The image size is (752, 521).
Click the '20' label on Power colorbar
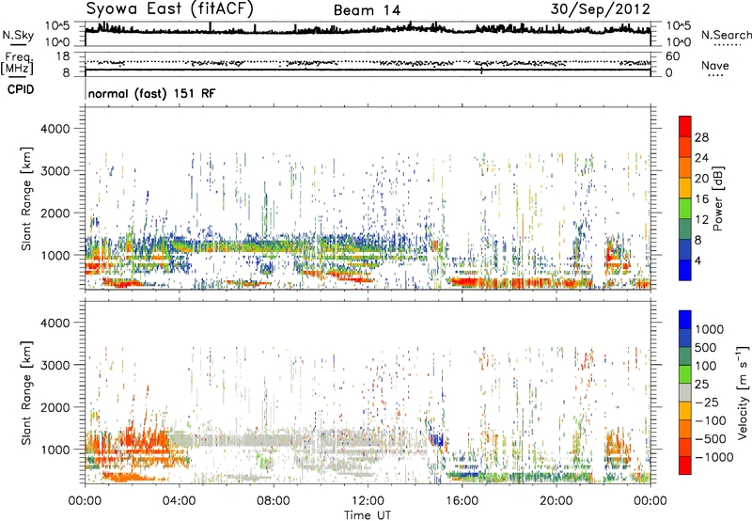pos(701,179)
